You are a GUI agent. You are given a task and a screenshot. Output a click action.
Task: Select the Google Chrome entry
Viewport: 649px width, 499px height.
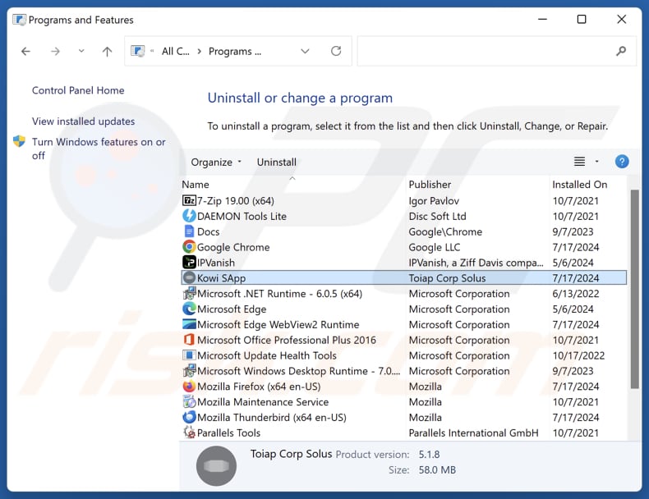pos(404,247)
